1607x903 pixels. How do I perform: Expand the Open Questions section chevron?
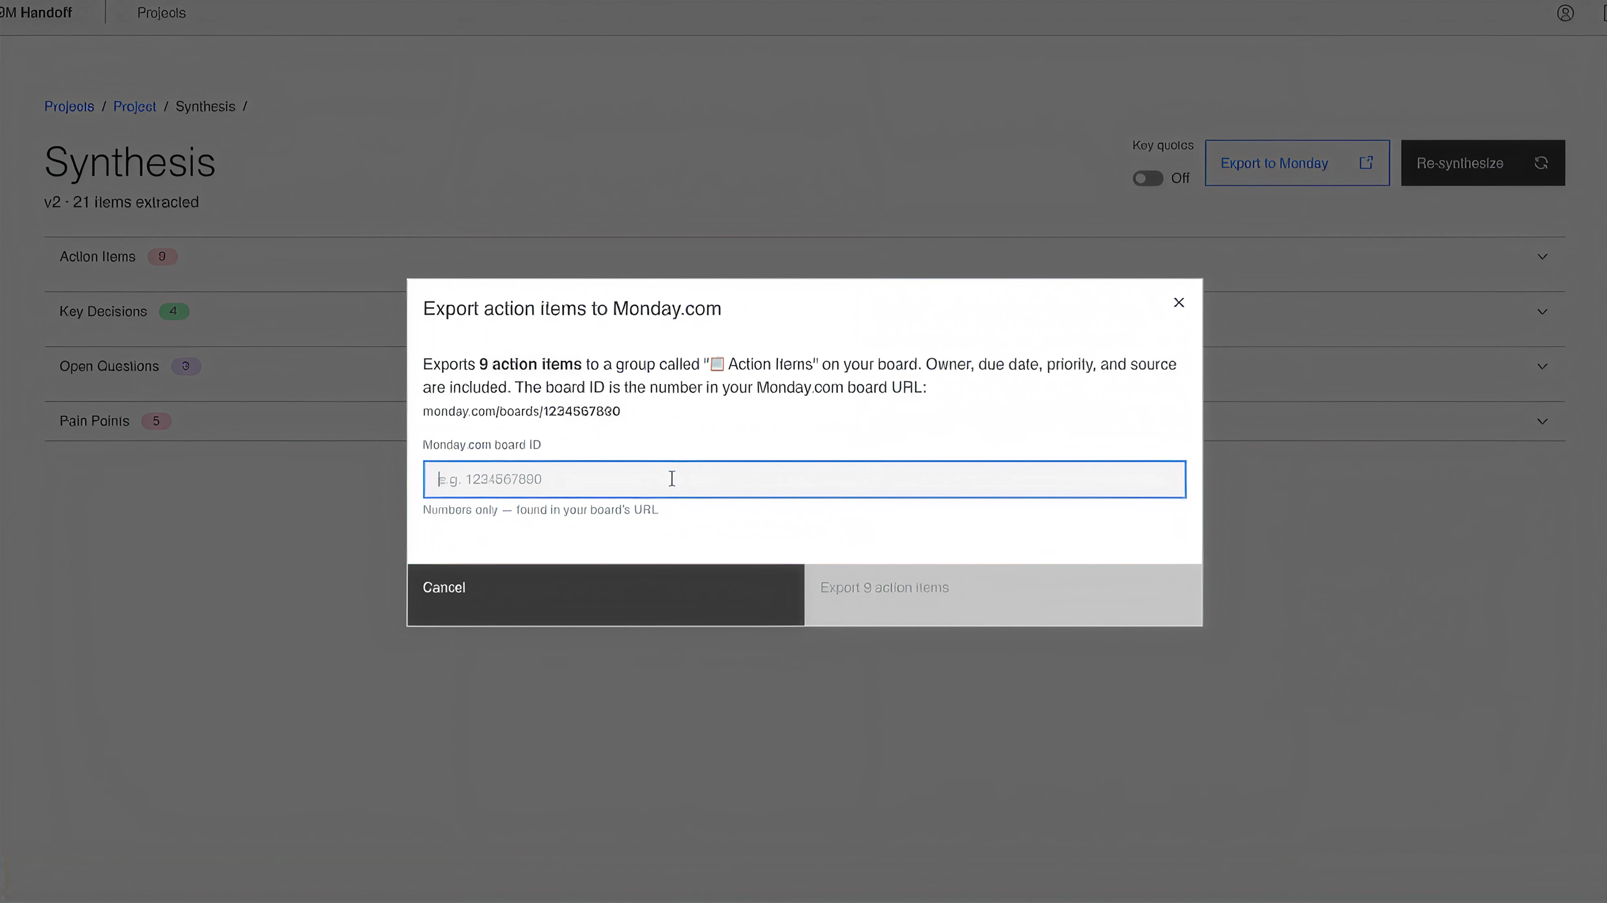click(x=1542, y=366)
